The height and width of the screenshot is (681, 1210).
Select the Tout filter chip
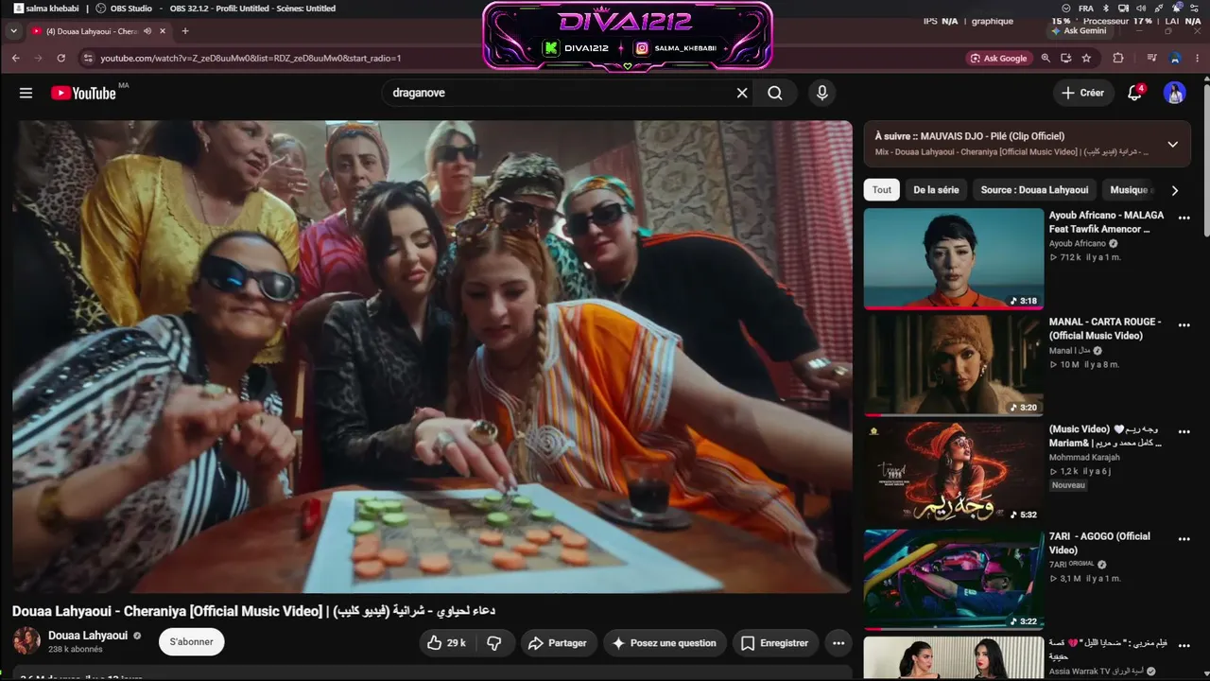[882, 190]
